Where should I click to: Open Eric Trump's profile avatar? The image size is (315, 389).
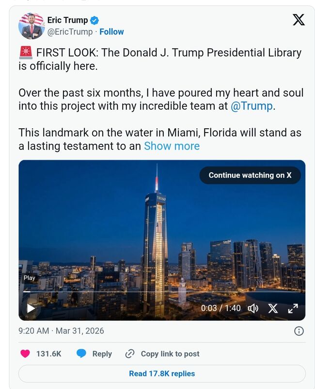(31, 26)
